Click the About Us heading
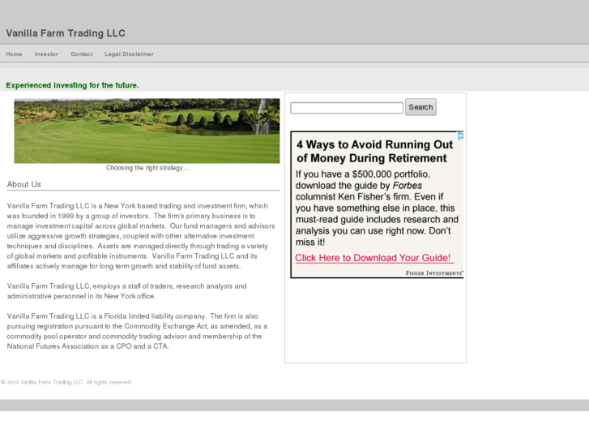The image size is (589, 442). click(23, 184)
